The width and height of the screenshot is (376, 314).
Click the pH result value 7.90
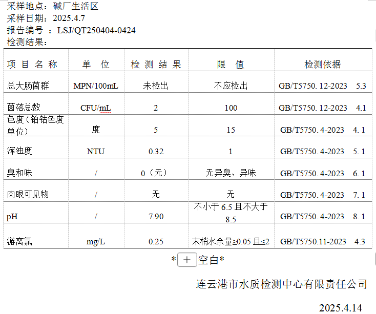[156, 217]
